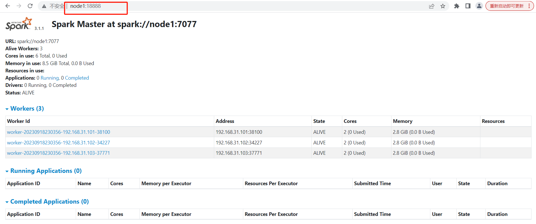Open the Completed applications link
The width and height of the screenshot is (536, 224).
point(77,78)
